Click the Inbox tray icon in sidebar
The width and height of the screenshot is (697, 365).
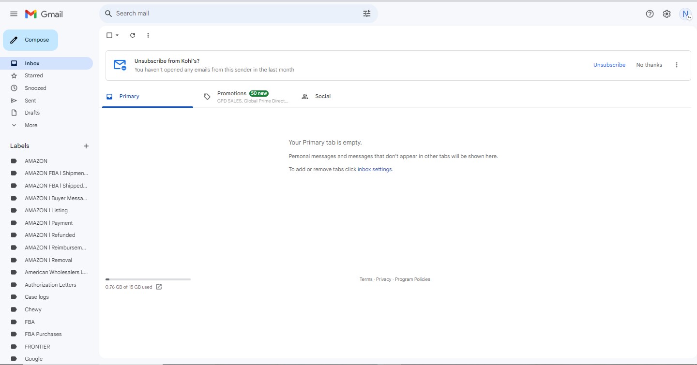click(14, 63)
